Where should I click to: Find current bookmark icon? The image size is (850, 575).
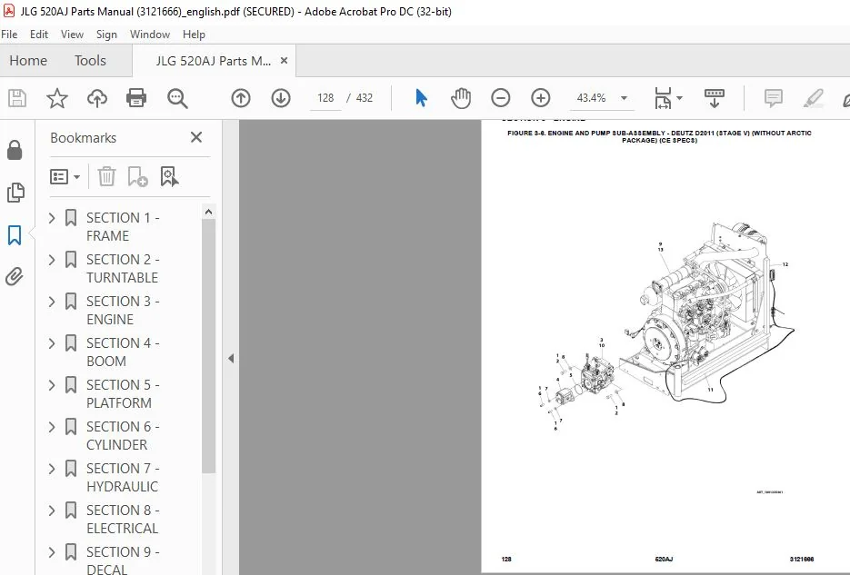coord(169,176)
